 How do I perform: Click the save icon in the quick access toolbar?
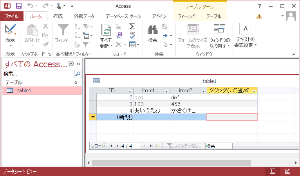point(19,6)
